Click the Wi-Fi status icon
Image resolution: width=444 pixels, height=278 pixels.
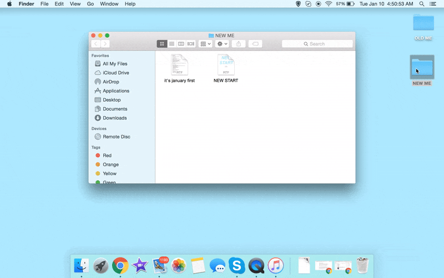[329, 4]
